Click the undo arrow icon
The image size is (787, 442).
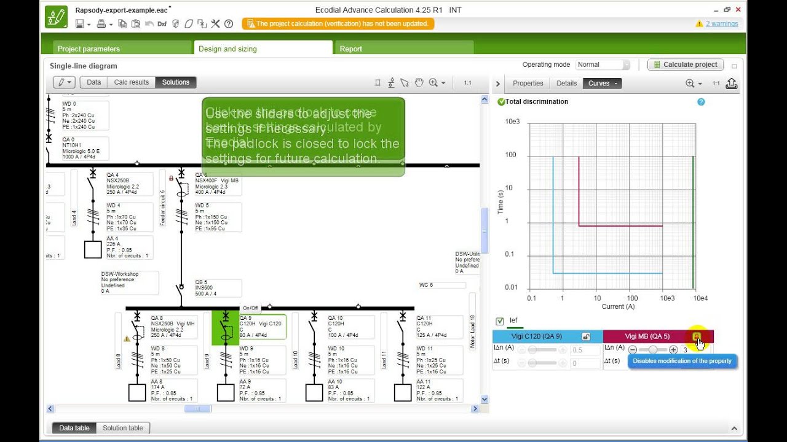[149, 24]
